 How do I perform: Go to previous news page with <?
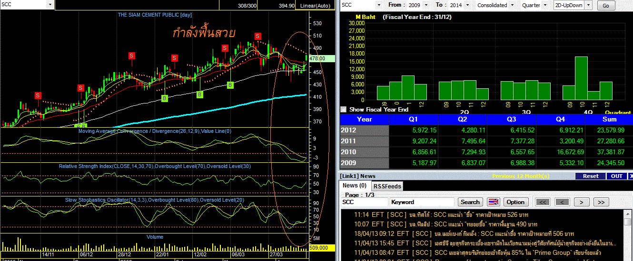click(562, 202)
